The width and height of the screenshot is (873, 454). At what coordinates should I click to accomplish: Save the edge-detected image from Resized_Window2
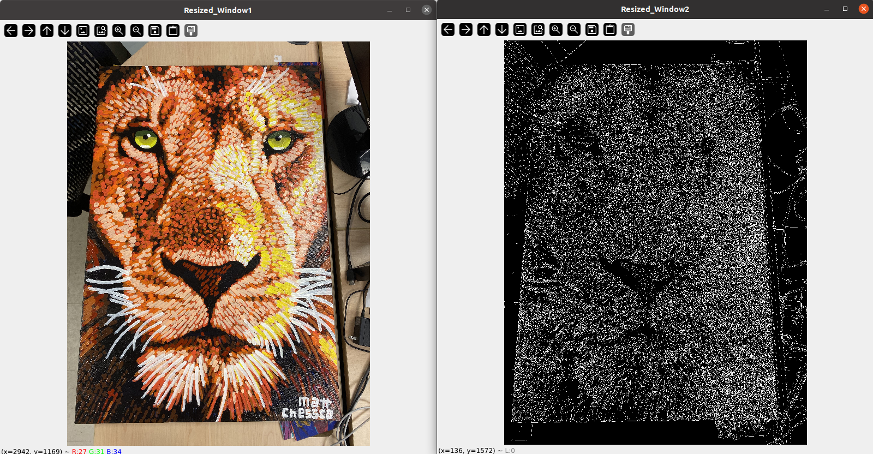click(x=592, y=29)
